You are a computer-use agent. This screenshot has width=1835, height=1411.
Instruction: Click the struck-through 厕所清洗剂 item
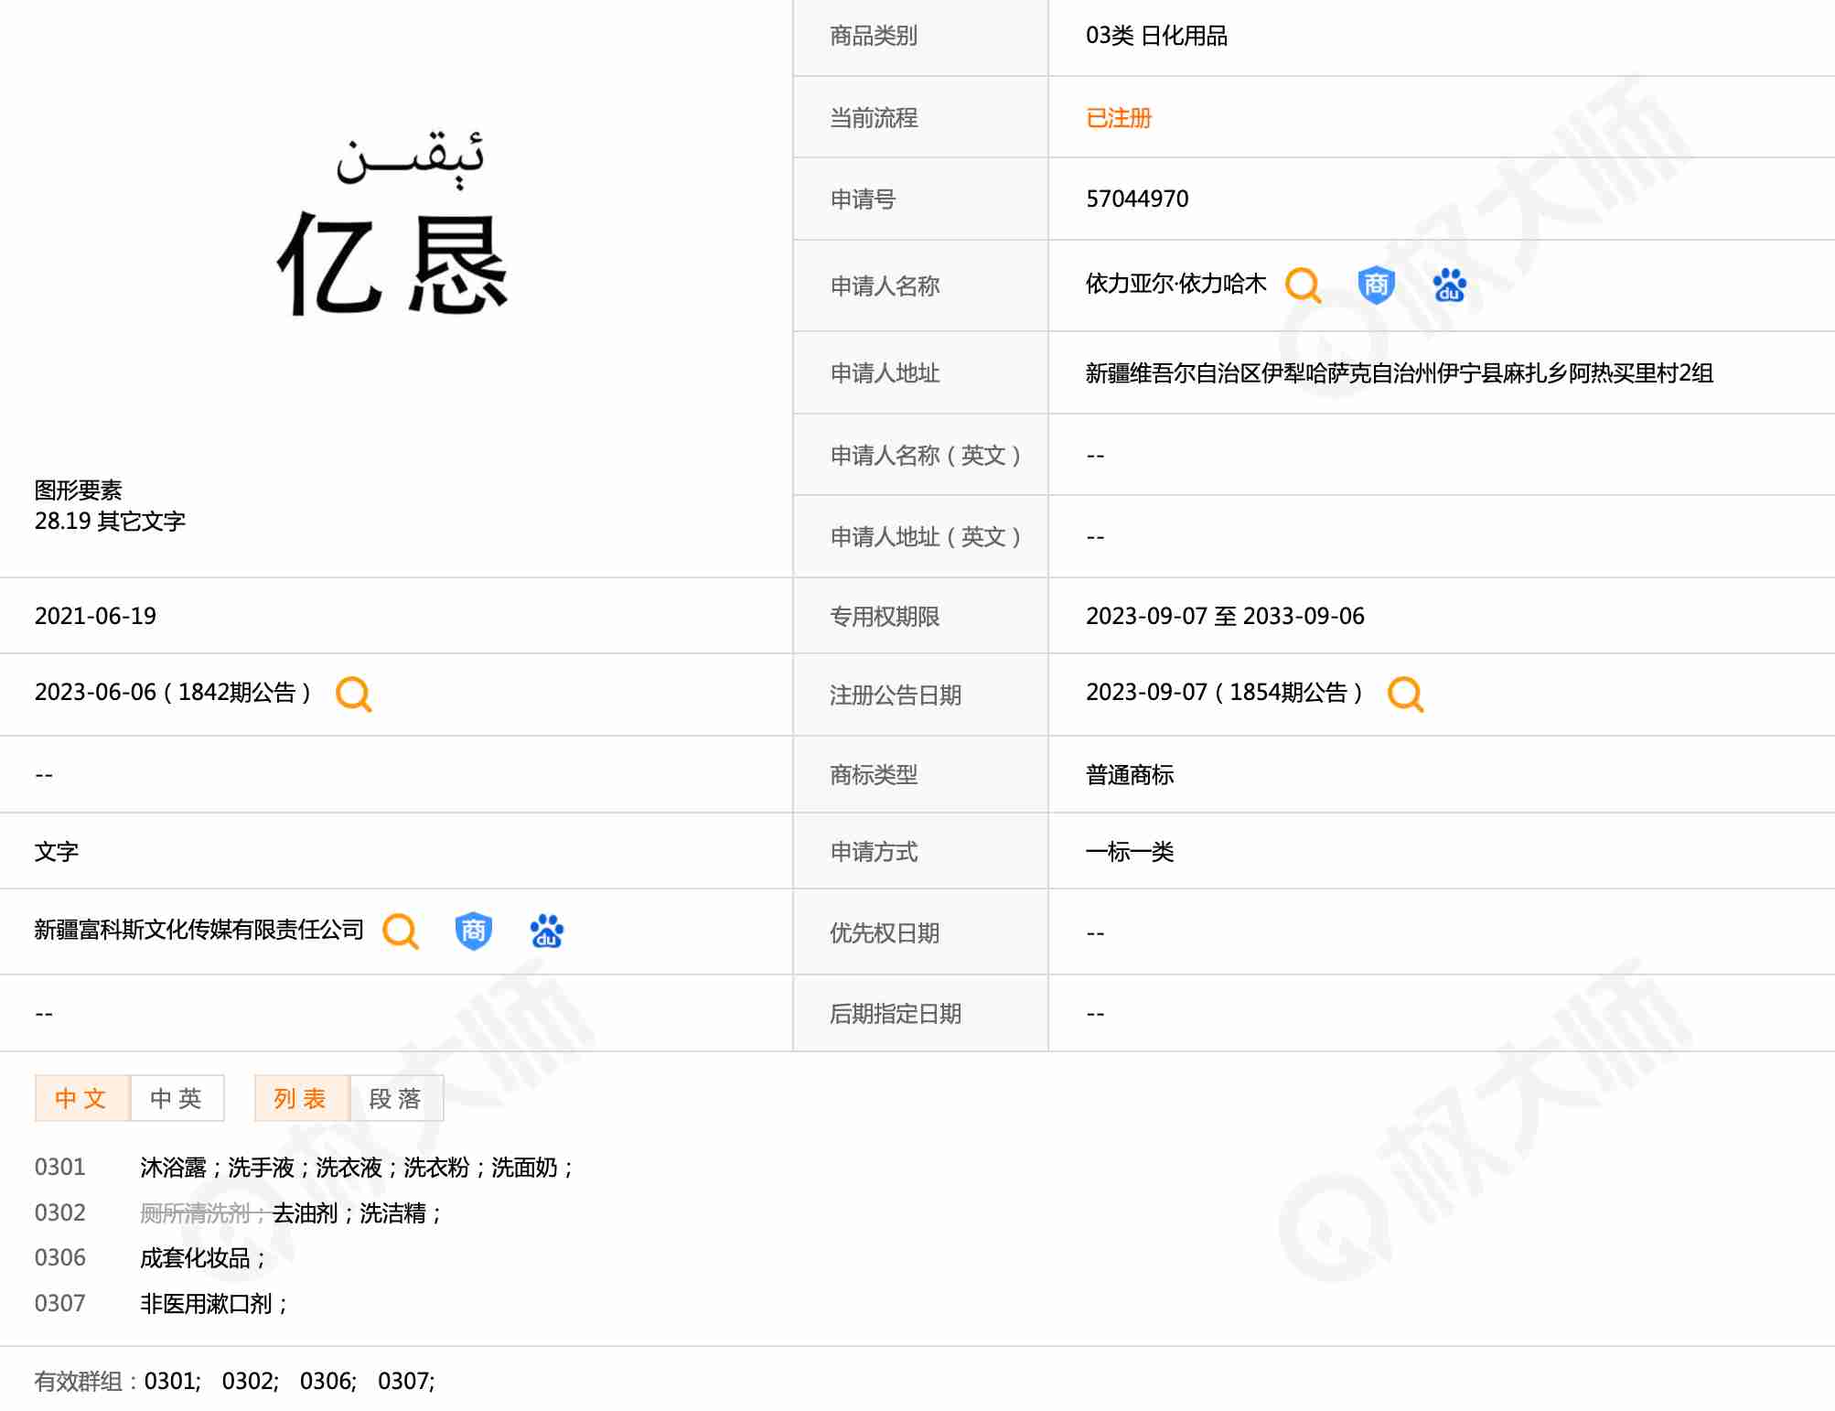point(195,1213)
